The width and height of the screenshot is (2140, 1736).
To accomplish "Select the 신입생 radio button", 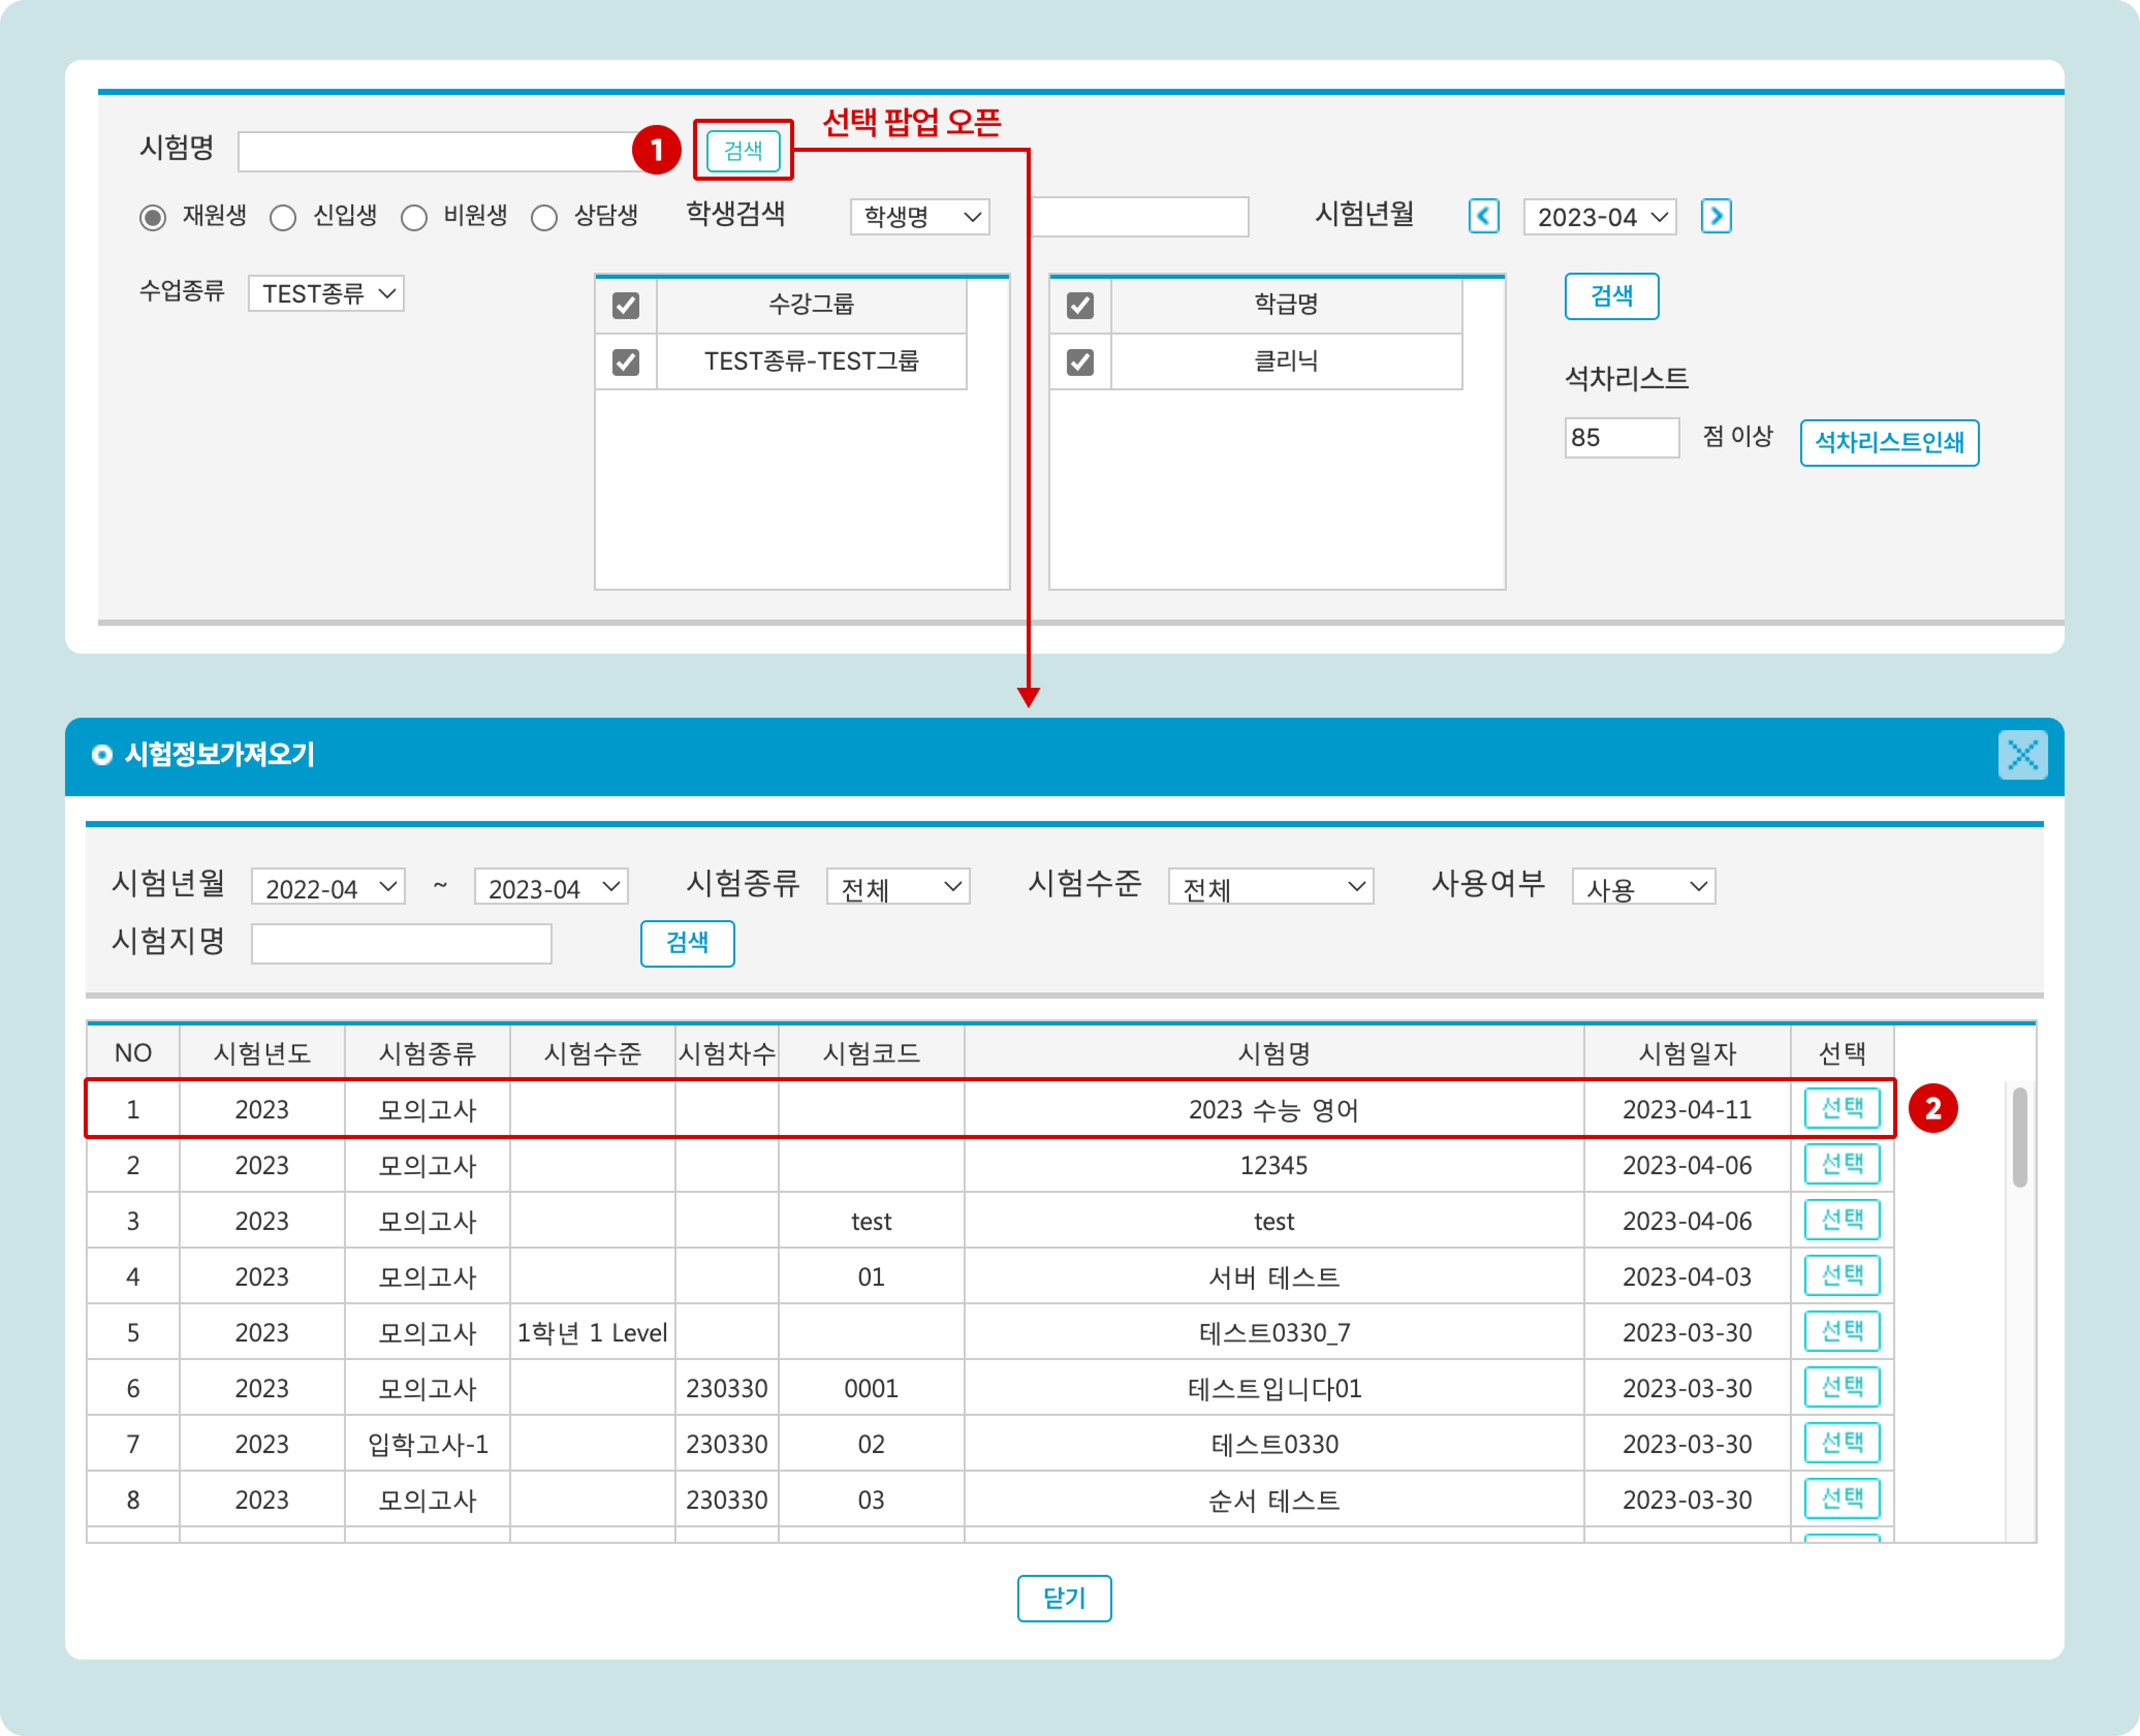I will tap(283, 218).
